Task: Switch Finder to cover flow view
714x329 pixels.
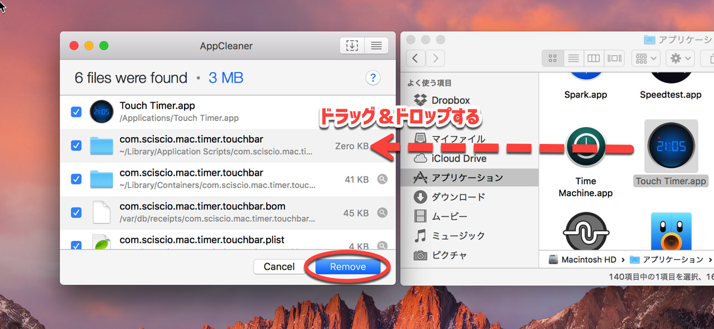Action: coord(615,57)
